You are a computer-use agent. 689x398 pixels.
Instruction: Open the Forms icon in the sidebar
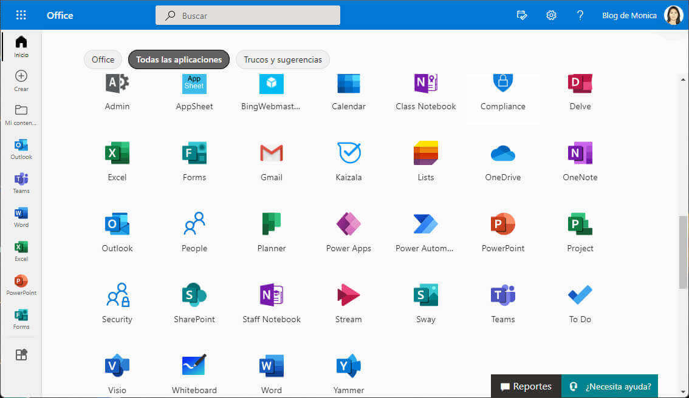coord(21,318)
